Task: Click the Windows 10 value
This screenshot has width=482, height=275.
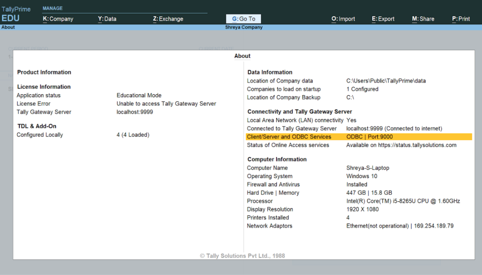Action: click(362, 176)
